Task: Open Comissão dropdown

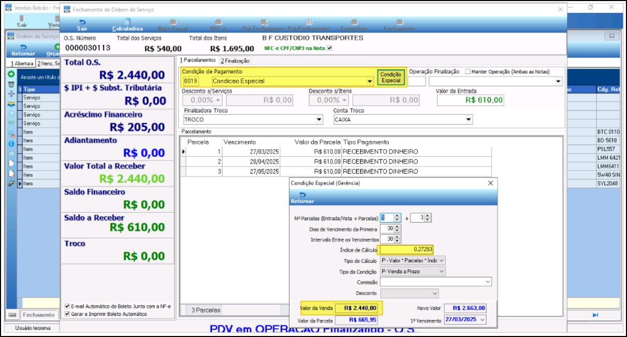Action: pyautogui.click(x=488, y=282)
